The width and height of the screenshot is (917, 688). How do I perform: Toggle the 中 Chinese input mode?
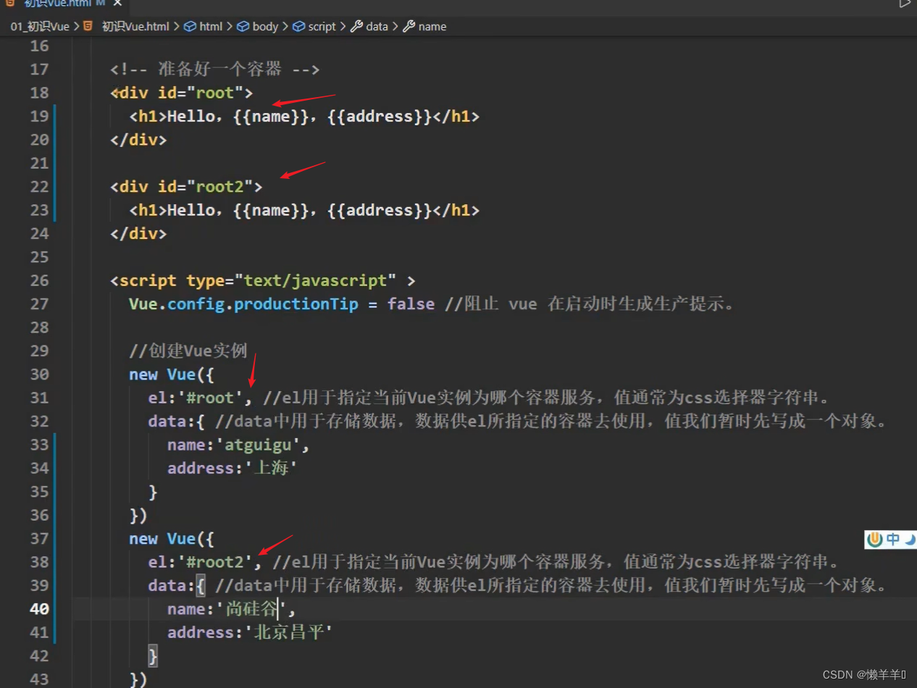[x=893, y=540]
